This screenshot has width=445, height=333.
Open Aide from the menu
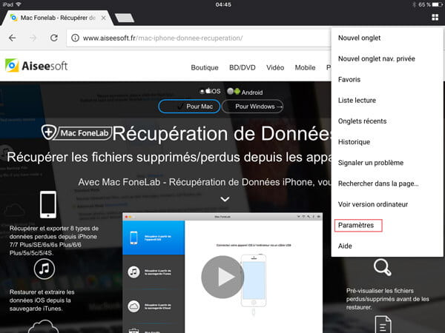[345, 246]
